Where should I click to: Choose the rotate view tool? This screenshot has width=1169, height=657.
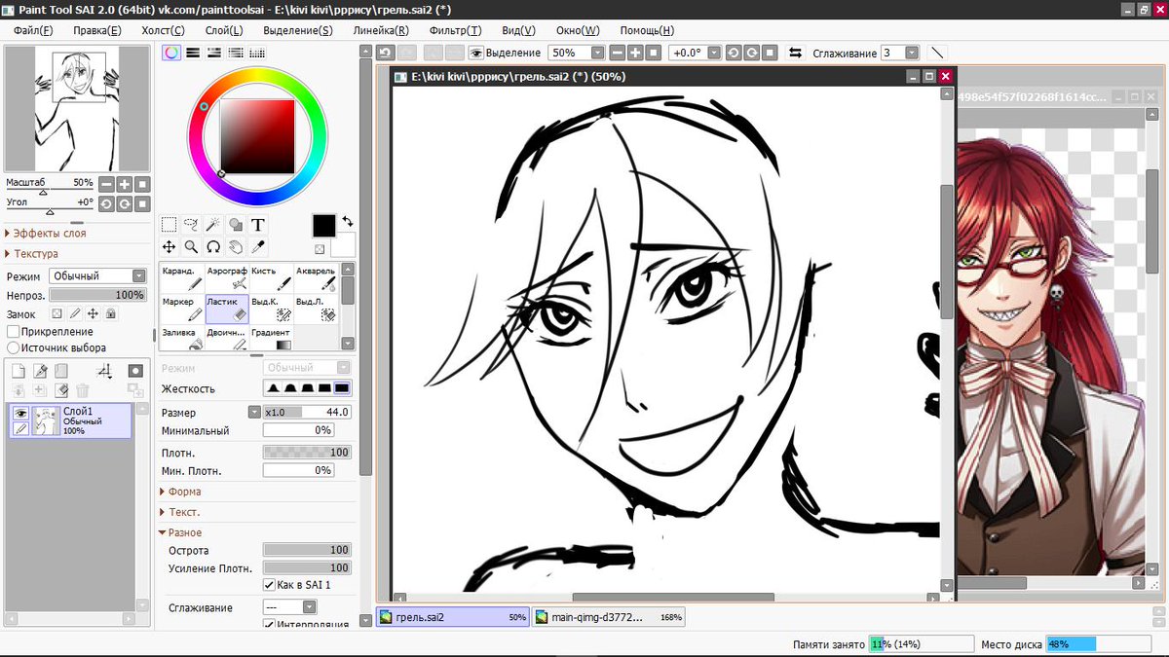pos(213,247)
